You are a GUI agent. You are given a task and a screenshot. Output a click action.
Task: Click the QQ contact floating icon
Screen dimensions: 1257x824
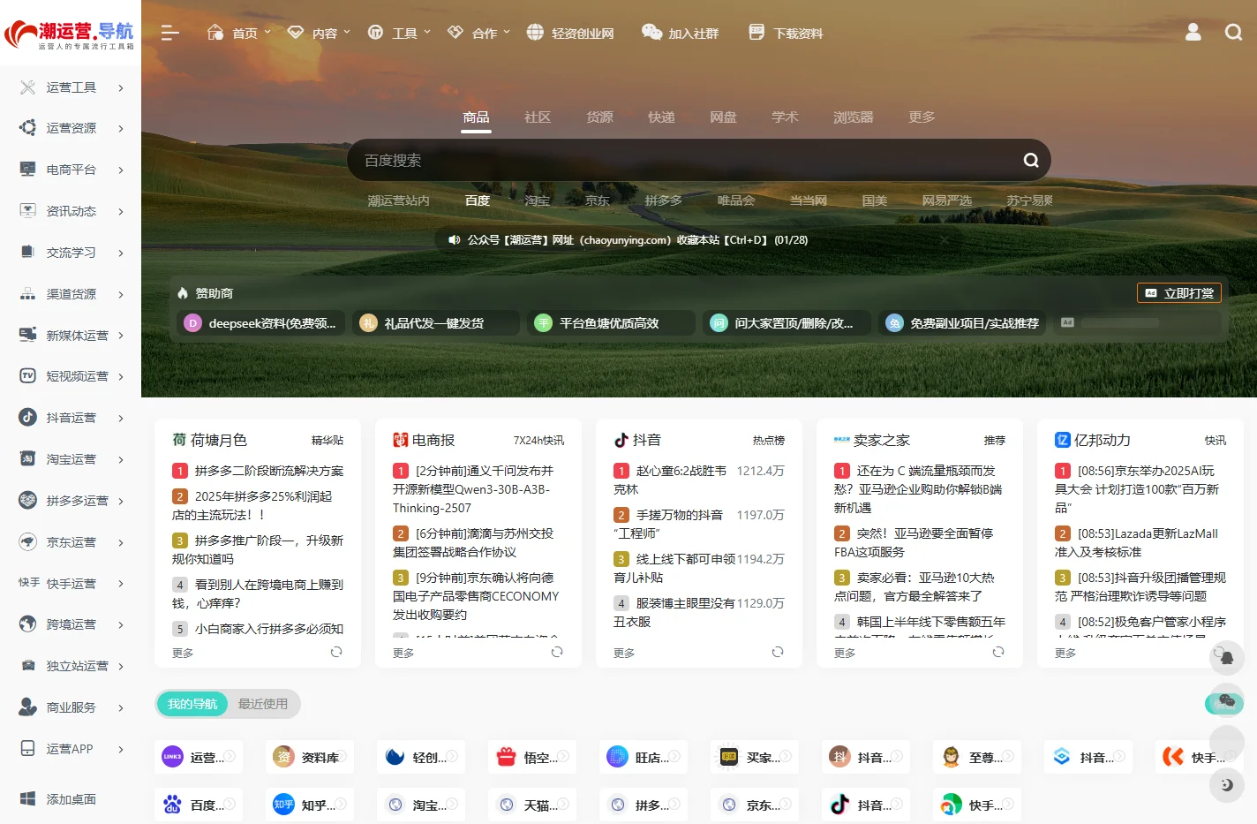tap(1226, 656)
